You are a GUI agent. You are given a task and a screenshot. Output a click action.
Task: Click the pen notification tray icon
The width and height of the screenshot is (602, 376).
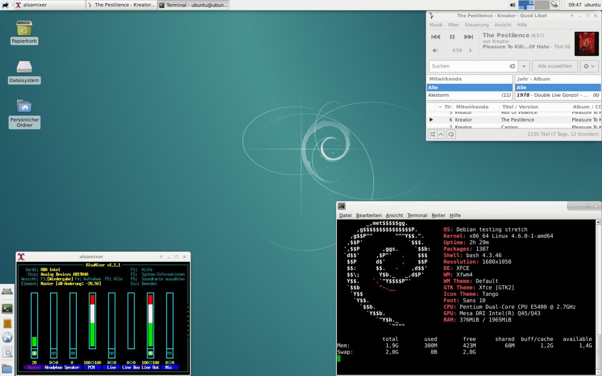coord(555,5)
